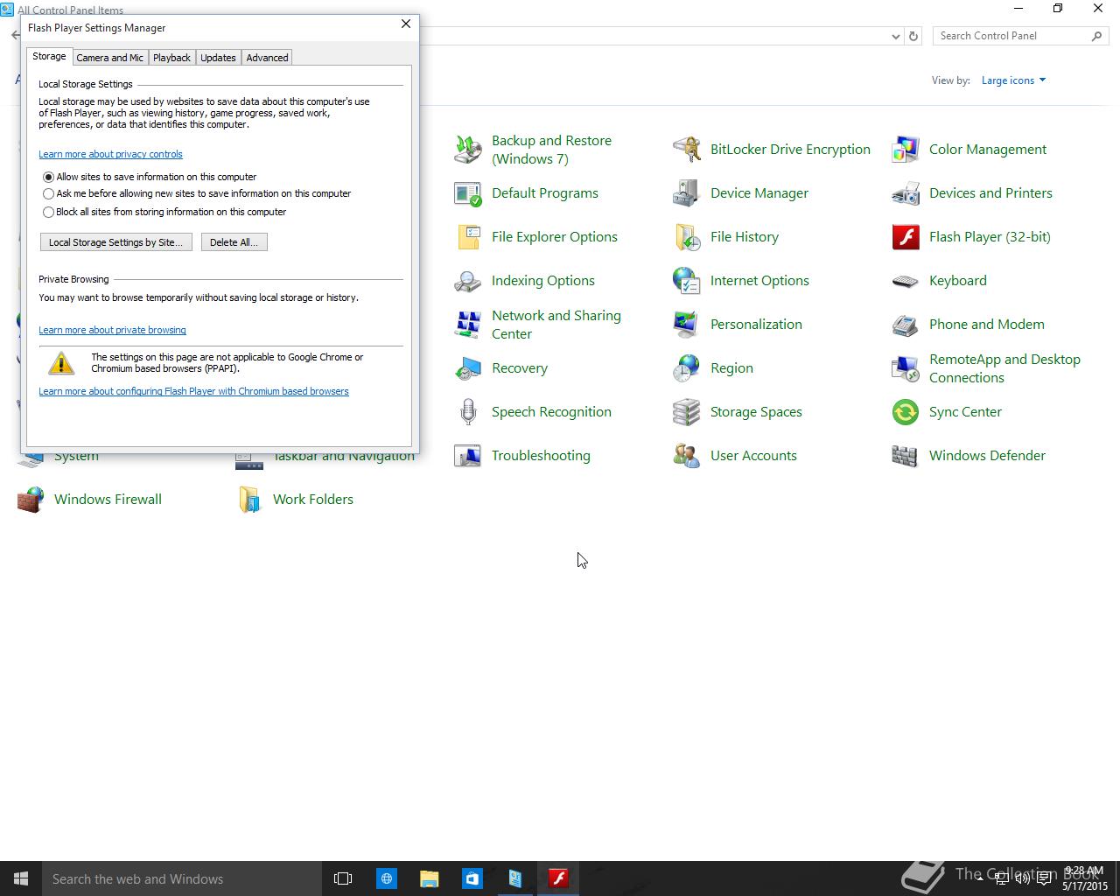
Task: Expand the View by Large icons dropdown
Action: (x=1013, y=80)
